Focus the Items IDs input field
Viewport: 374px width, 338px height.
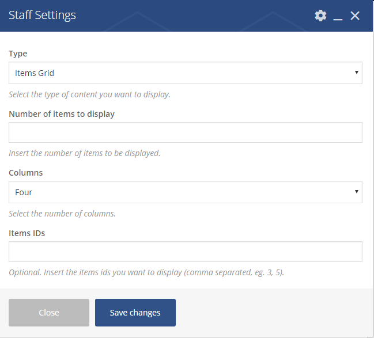click(185, 252)
